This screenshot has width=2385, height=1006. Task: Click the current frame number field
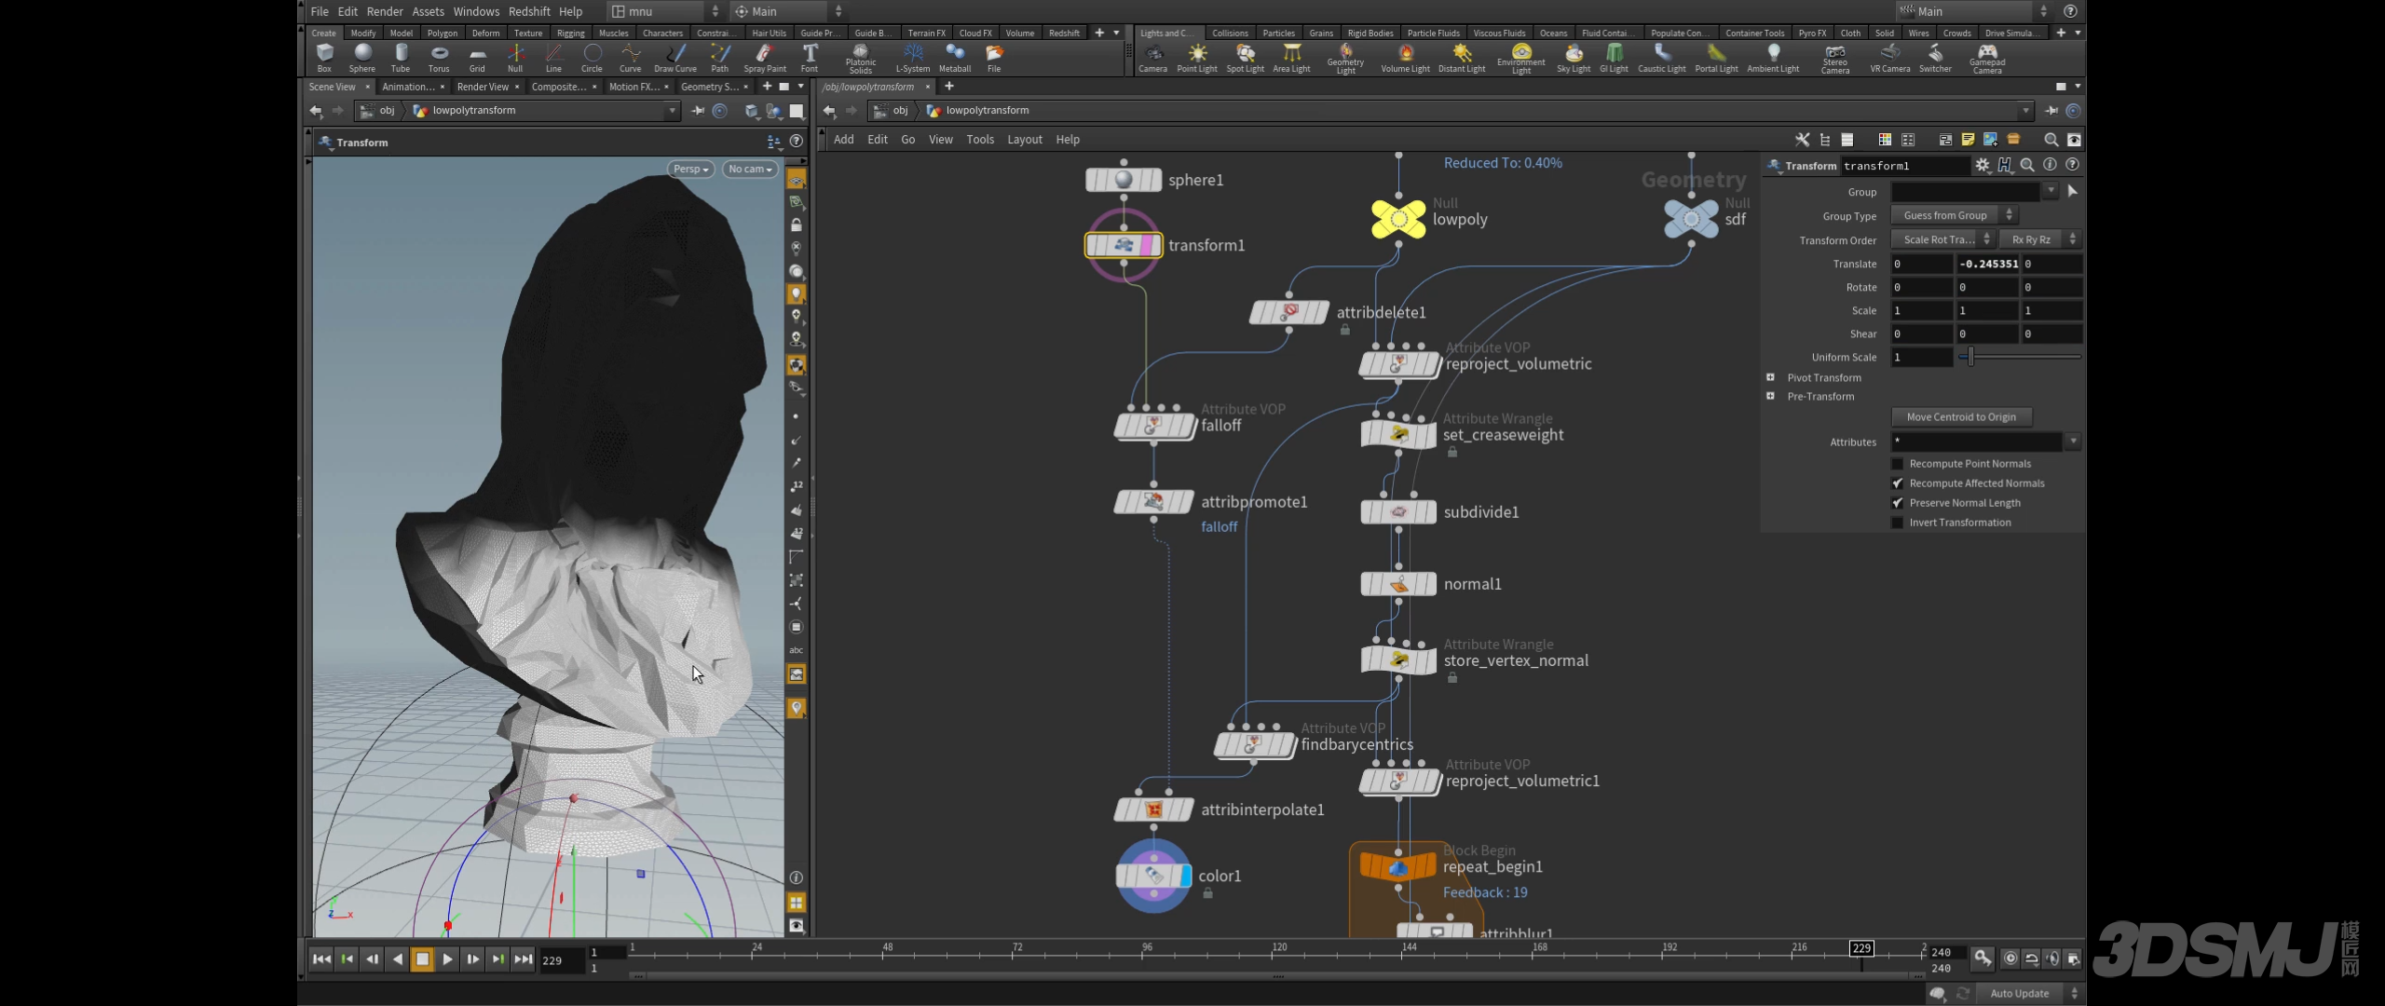pos(562,960)
